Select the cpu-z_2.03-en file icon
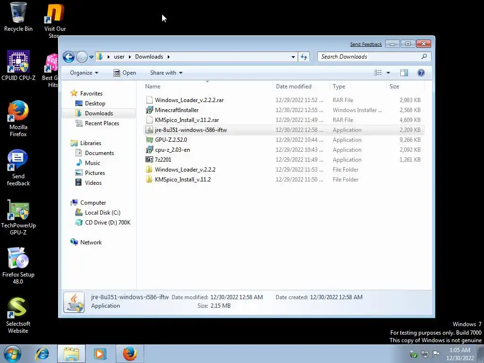The height and width of the screenshot is (363, 484). 149,150
